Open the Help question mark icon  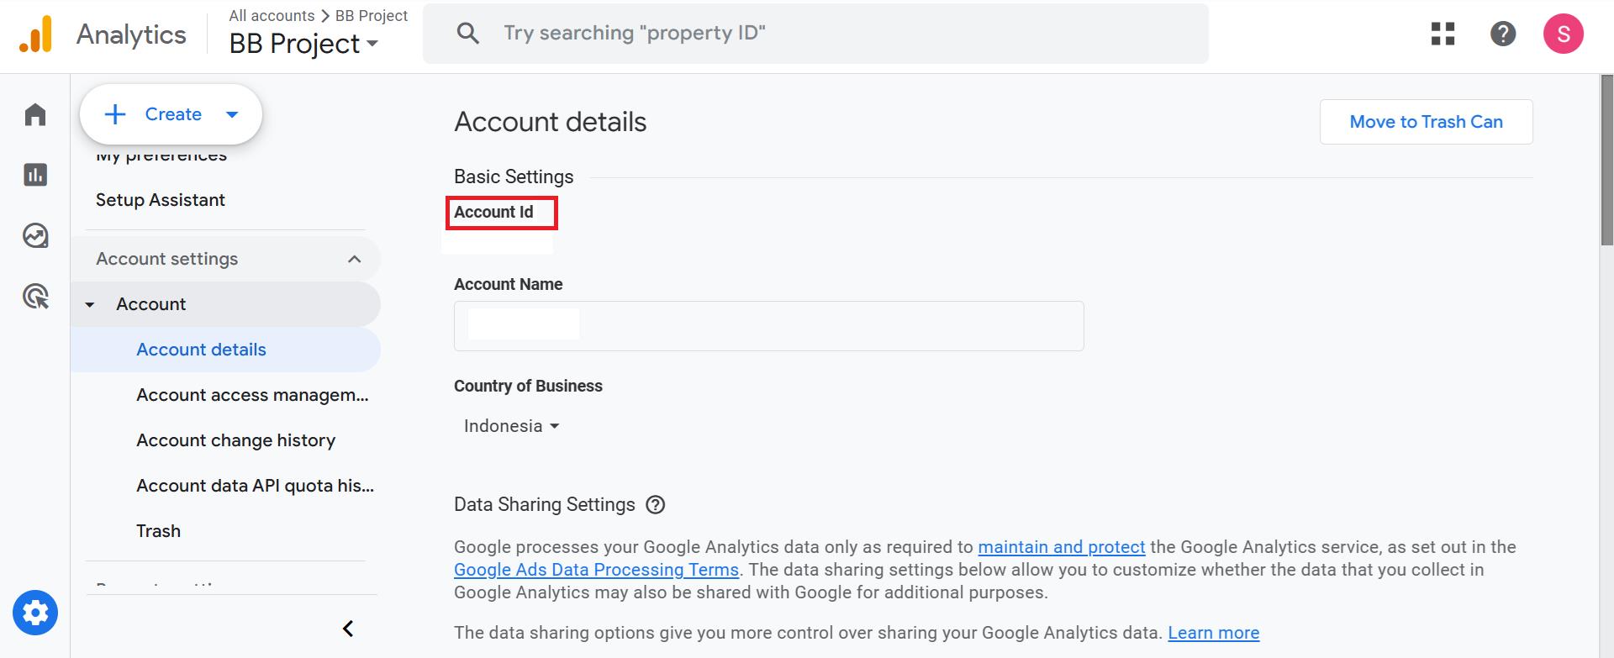(1503, 34)
